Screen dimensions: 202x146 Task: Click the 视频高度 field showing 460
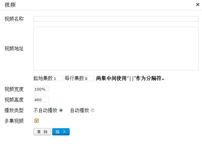click(41, 100)
